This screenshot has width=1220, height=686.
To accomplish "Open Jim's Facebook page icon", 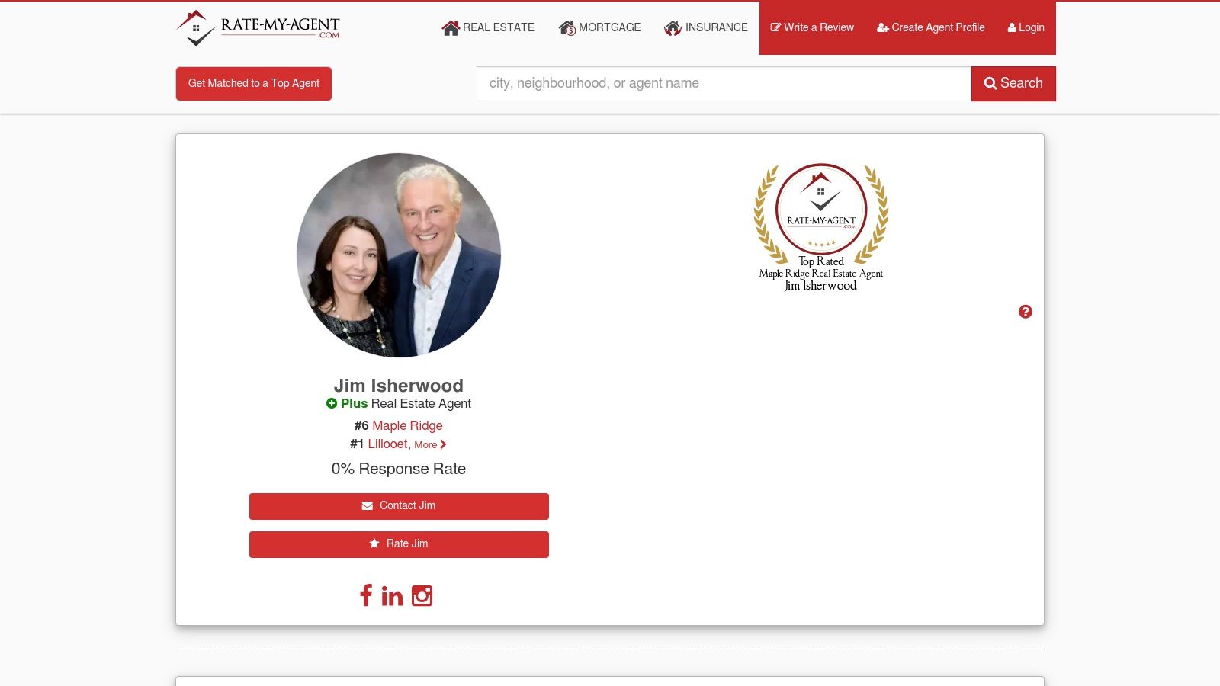I will tap(366, 595).
